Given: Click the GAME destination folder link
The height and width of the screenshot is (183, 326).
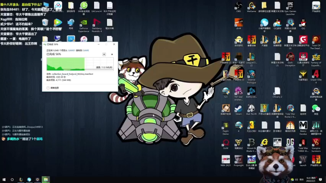Looking at the screenshot, I should 86,50.
